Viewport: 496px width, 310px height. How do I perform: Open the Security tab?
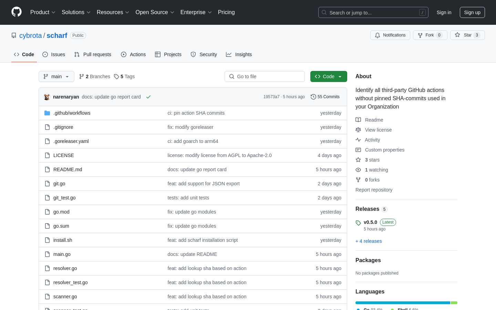204,54
